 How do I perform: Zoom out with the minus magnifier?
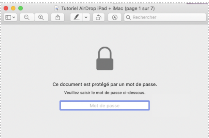(x=27, y=17)
